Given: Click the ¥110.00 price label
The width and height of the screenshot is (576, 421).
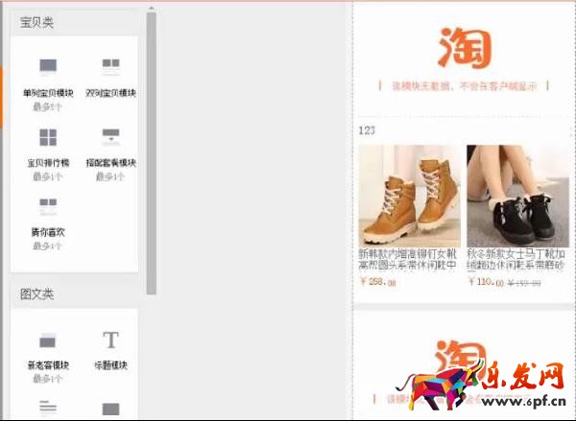Looking at the screenshot, I should pos(486,283).
